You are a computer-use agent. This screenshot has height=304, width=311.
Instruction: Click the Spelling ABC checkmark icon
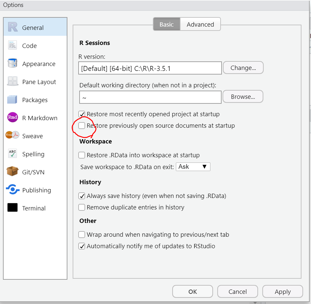coord(12,153)
